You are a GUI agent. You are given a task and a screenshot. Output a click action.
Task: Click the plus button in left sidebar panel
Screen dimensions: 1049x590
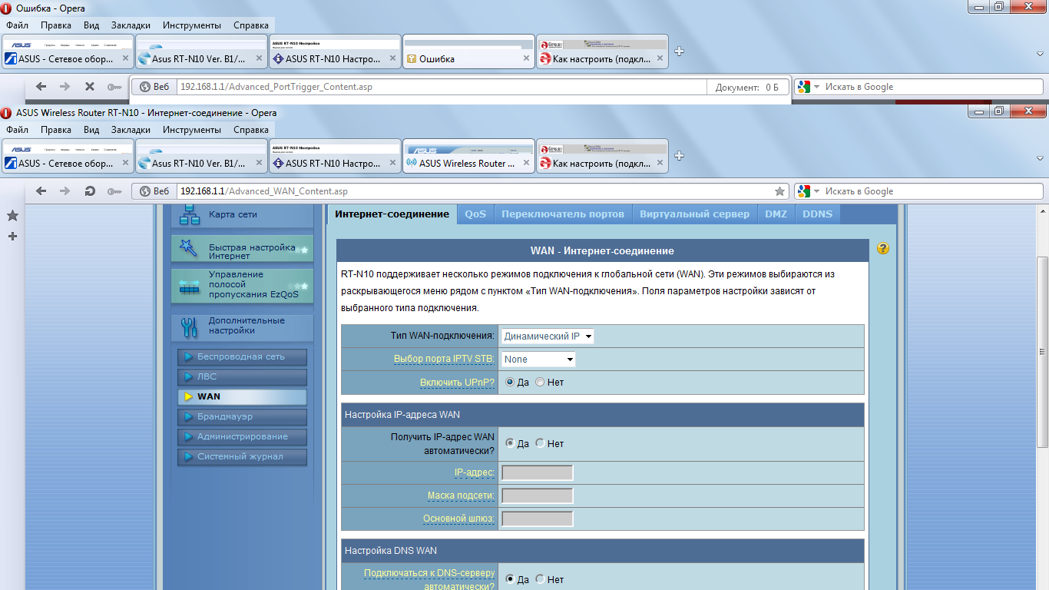click(x=12, y=237)
